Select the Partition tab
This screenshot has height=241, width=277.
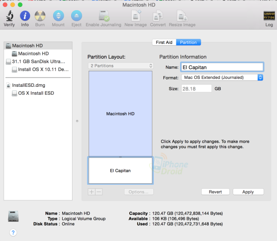pyautogui.click(x=188, y=42)
